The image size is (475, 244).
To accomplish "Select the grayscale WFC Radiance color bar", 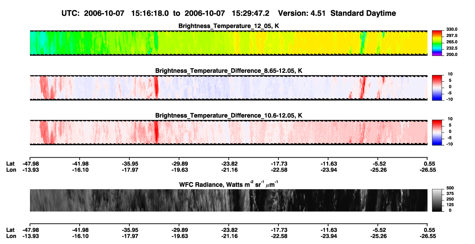I will [x=437, y=200].
